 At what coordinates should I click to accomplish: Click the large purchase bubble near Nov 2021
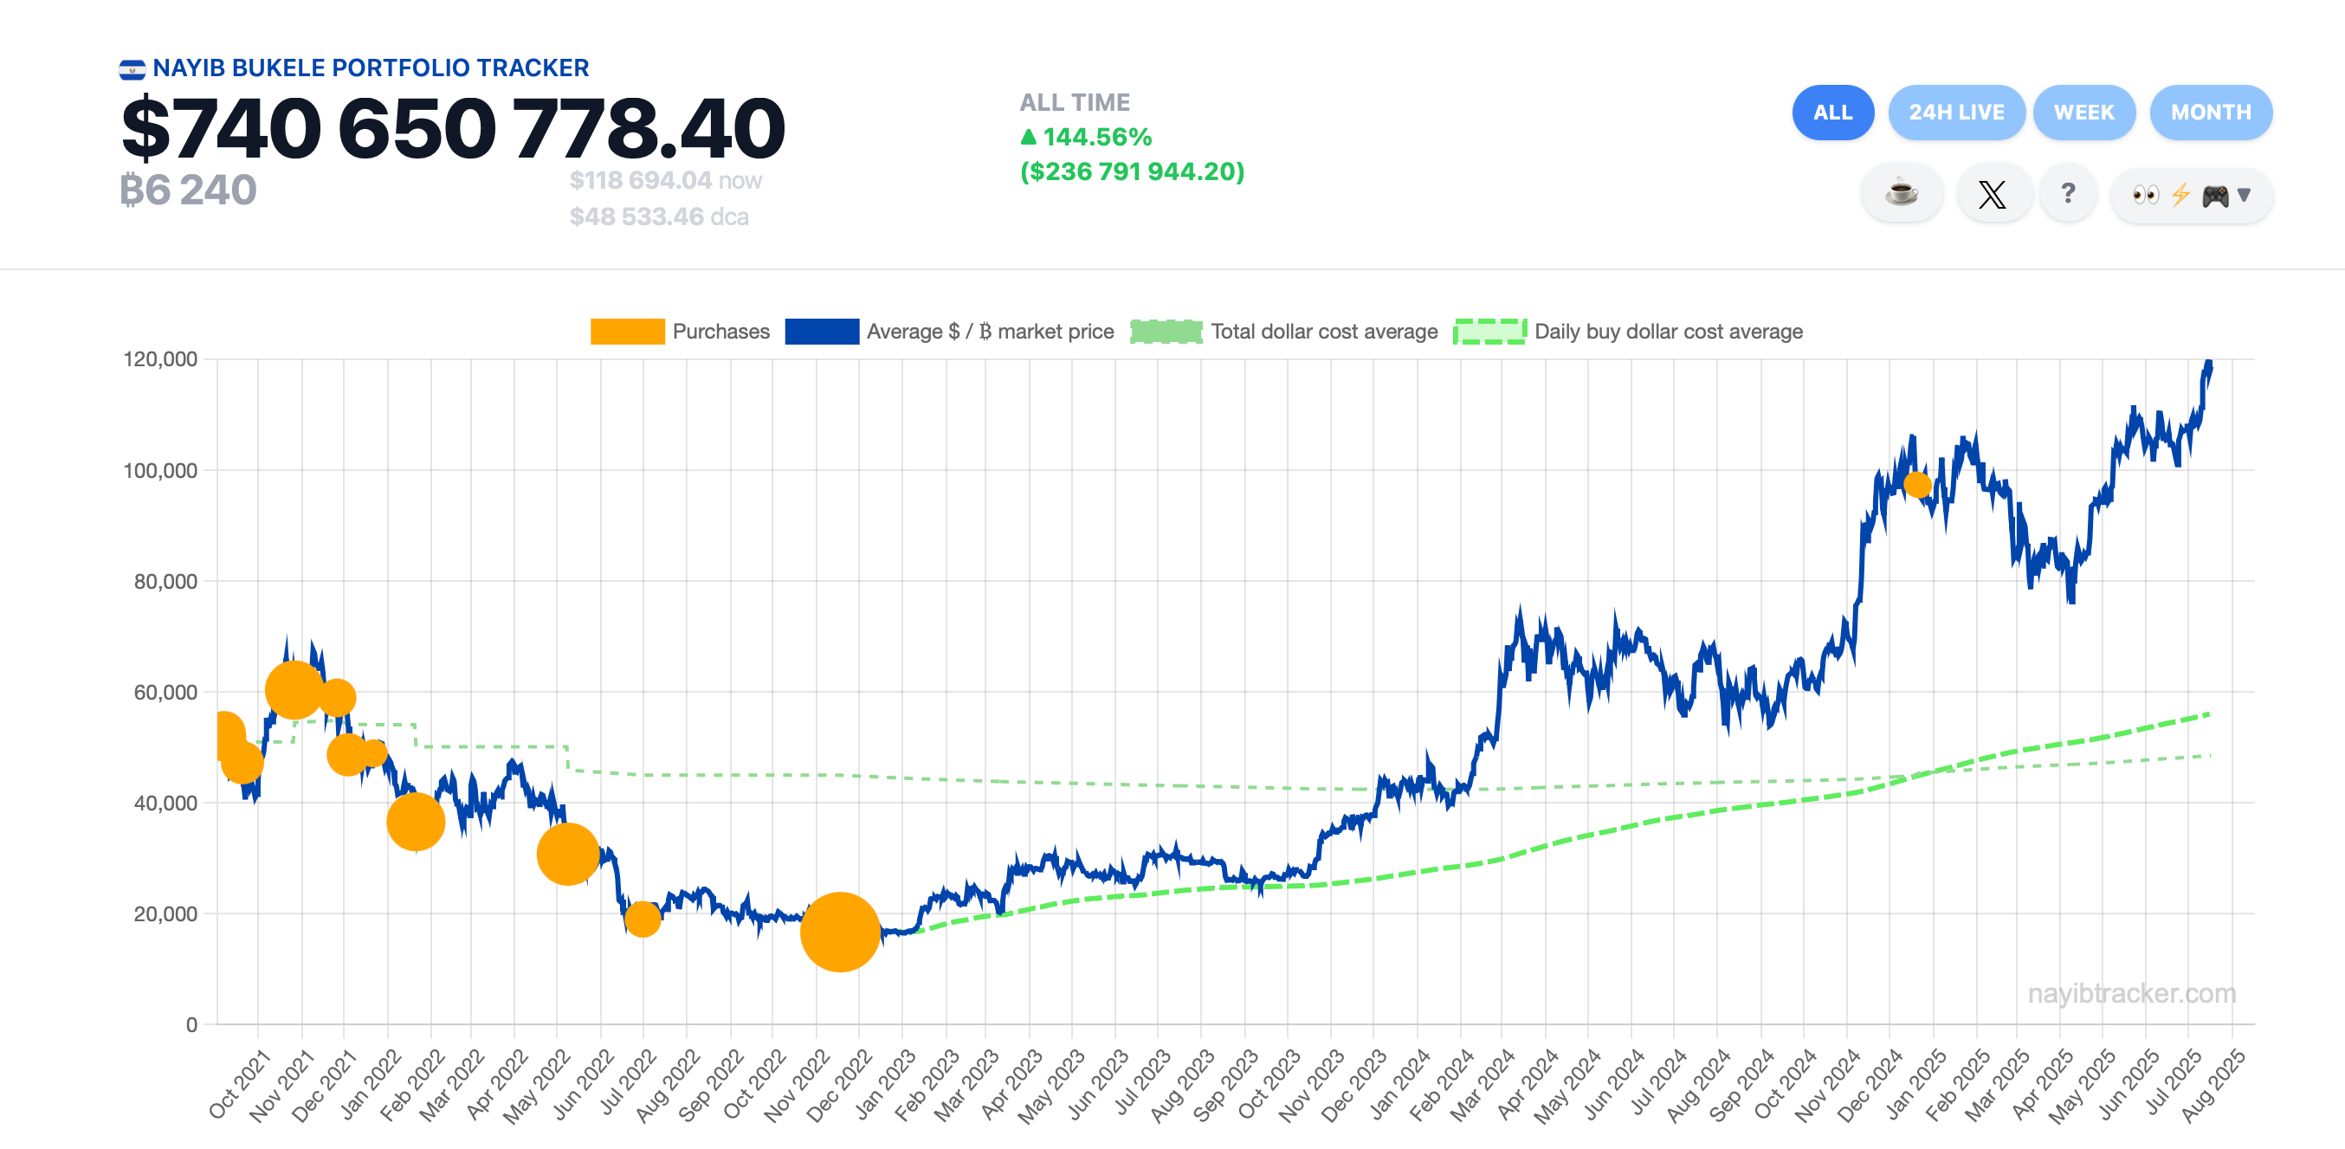293,690
